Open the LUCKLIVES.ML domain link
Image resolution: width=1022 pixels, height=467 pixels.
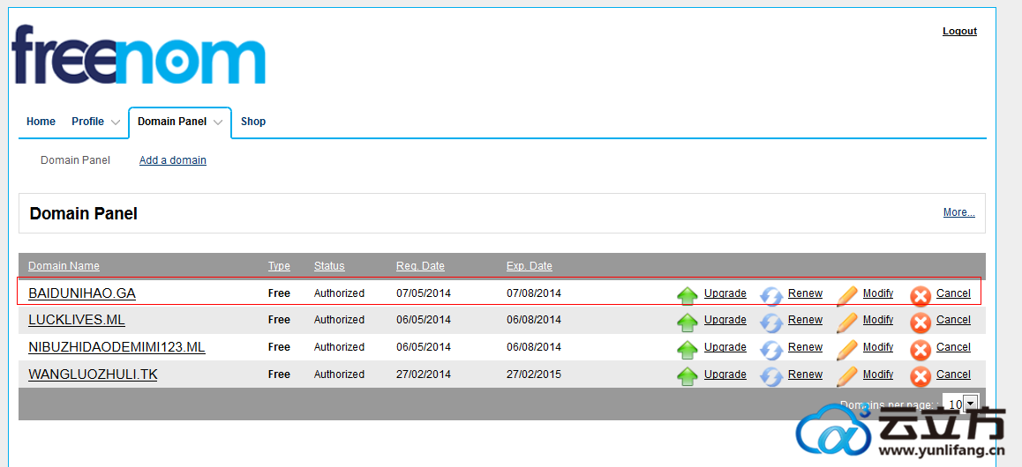point(77,320)
